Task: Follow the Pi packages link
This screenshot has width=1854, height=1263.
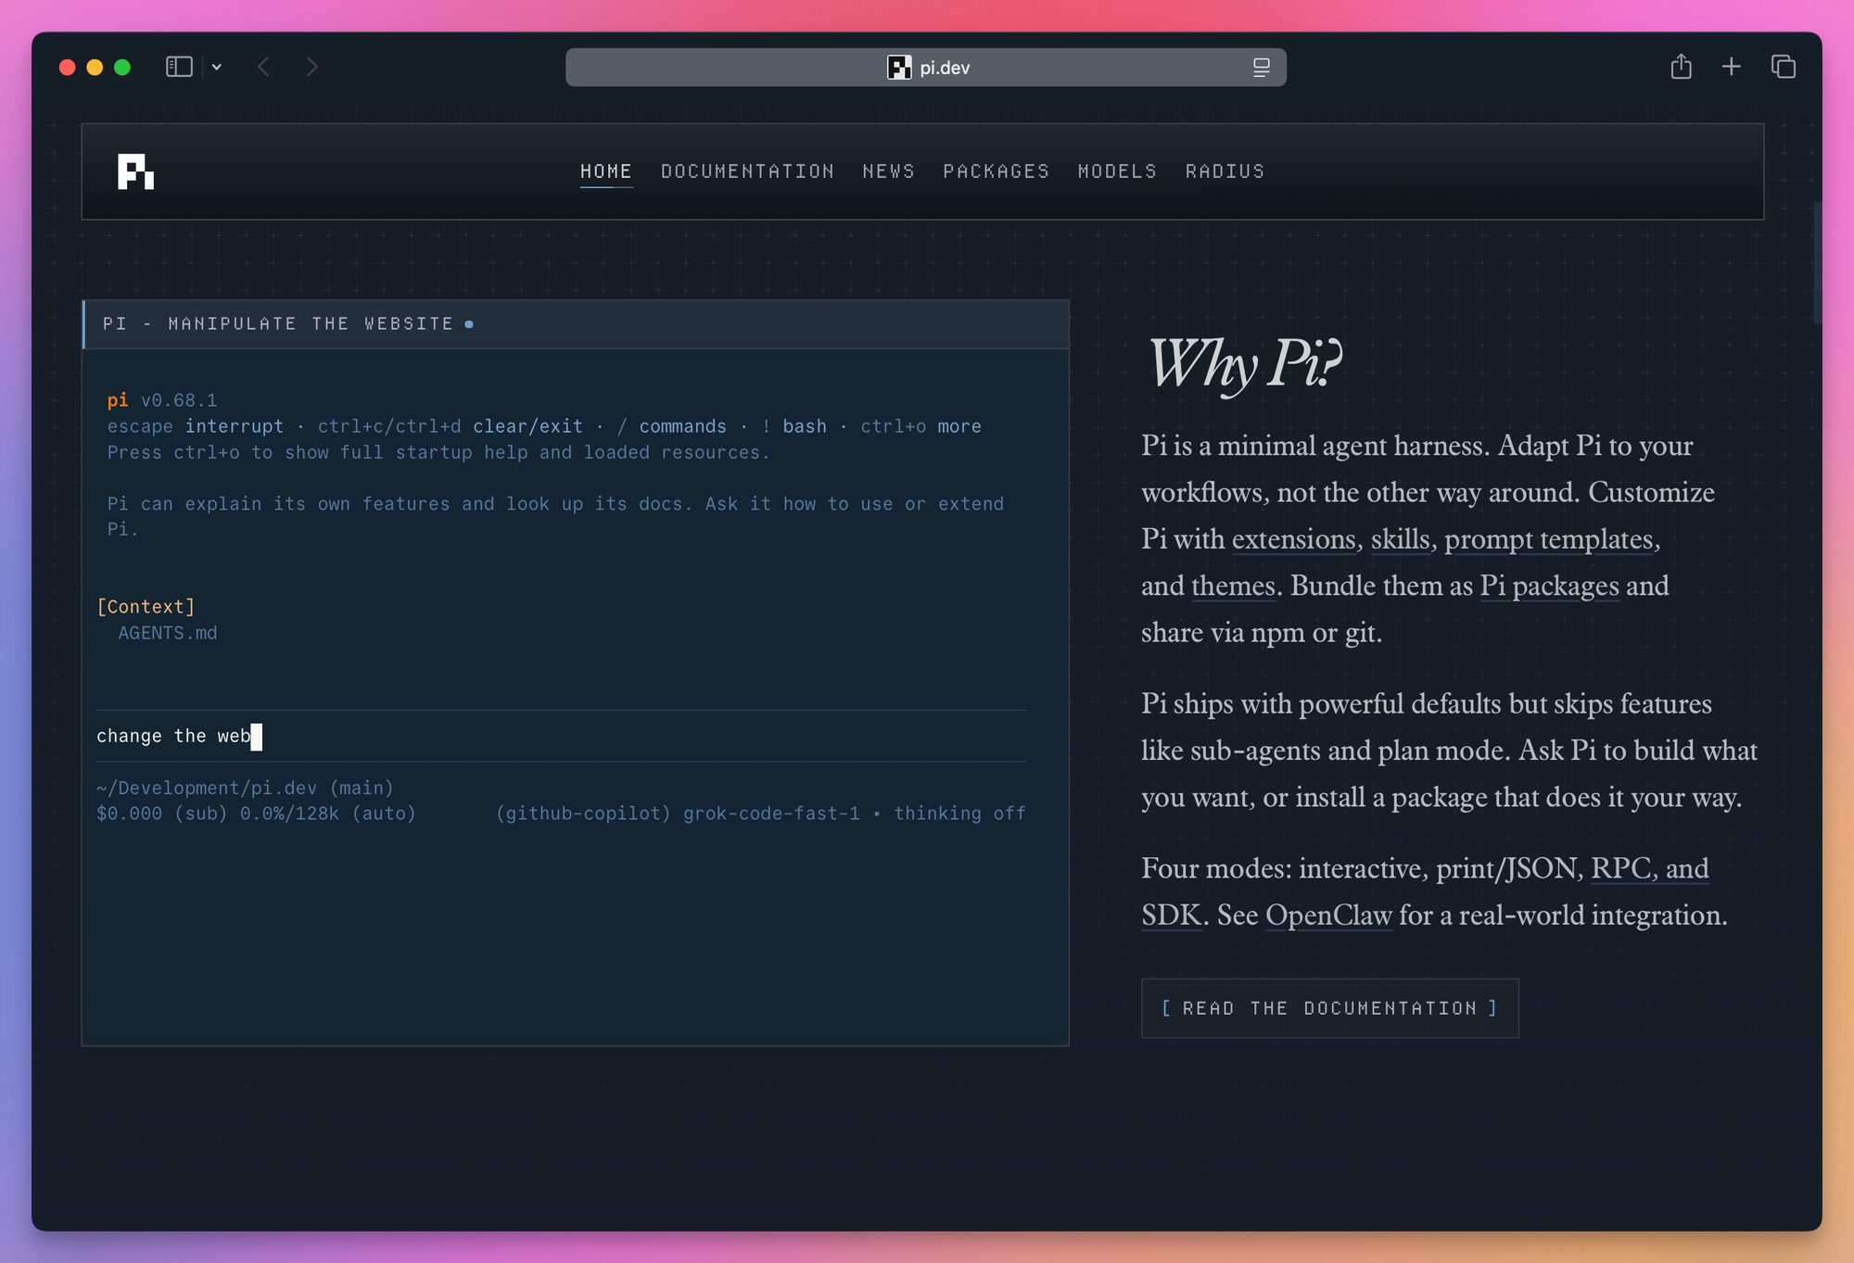Action: (1549, 587)
